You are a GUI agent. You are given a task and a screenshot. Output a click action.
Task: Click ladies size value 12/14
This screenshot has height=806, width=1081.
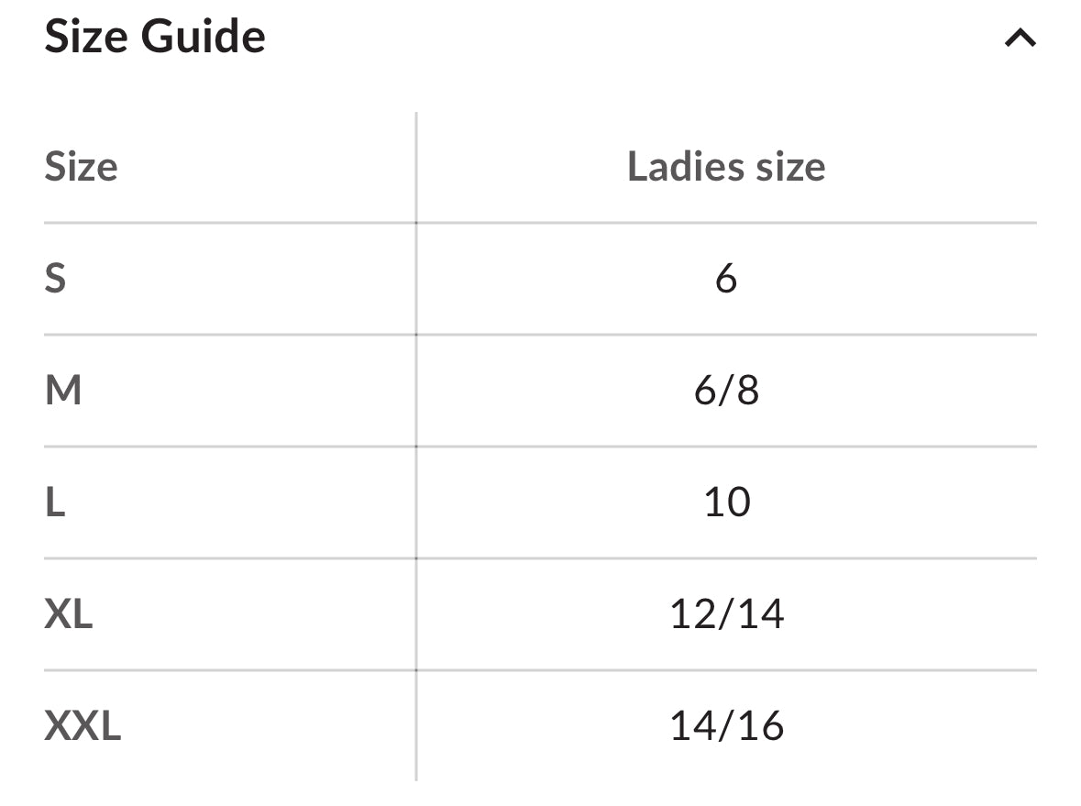point(727,613)
